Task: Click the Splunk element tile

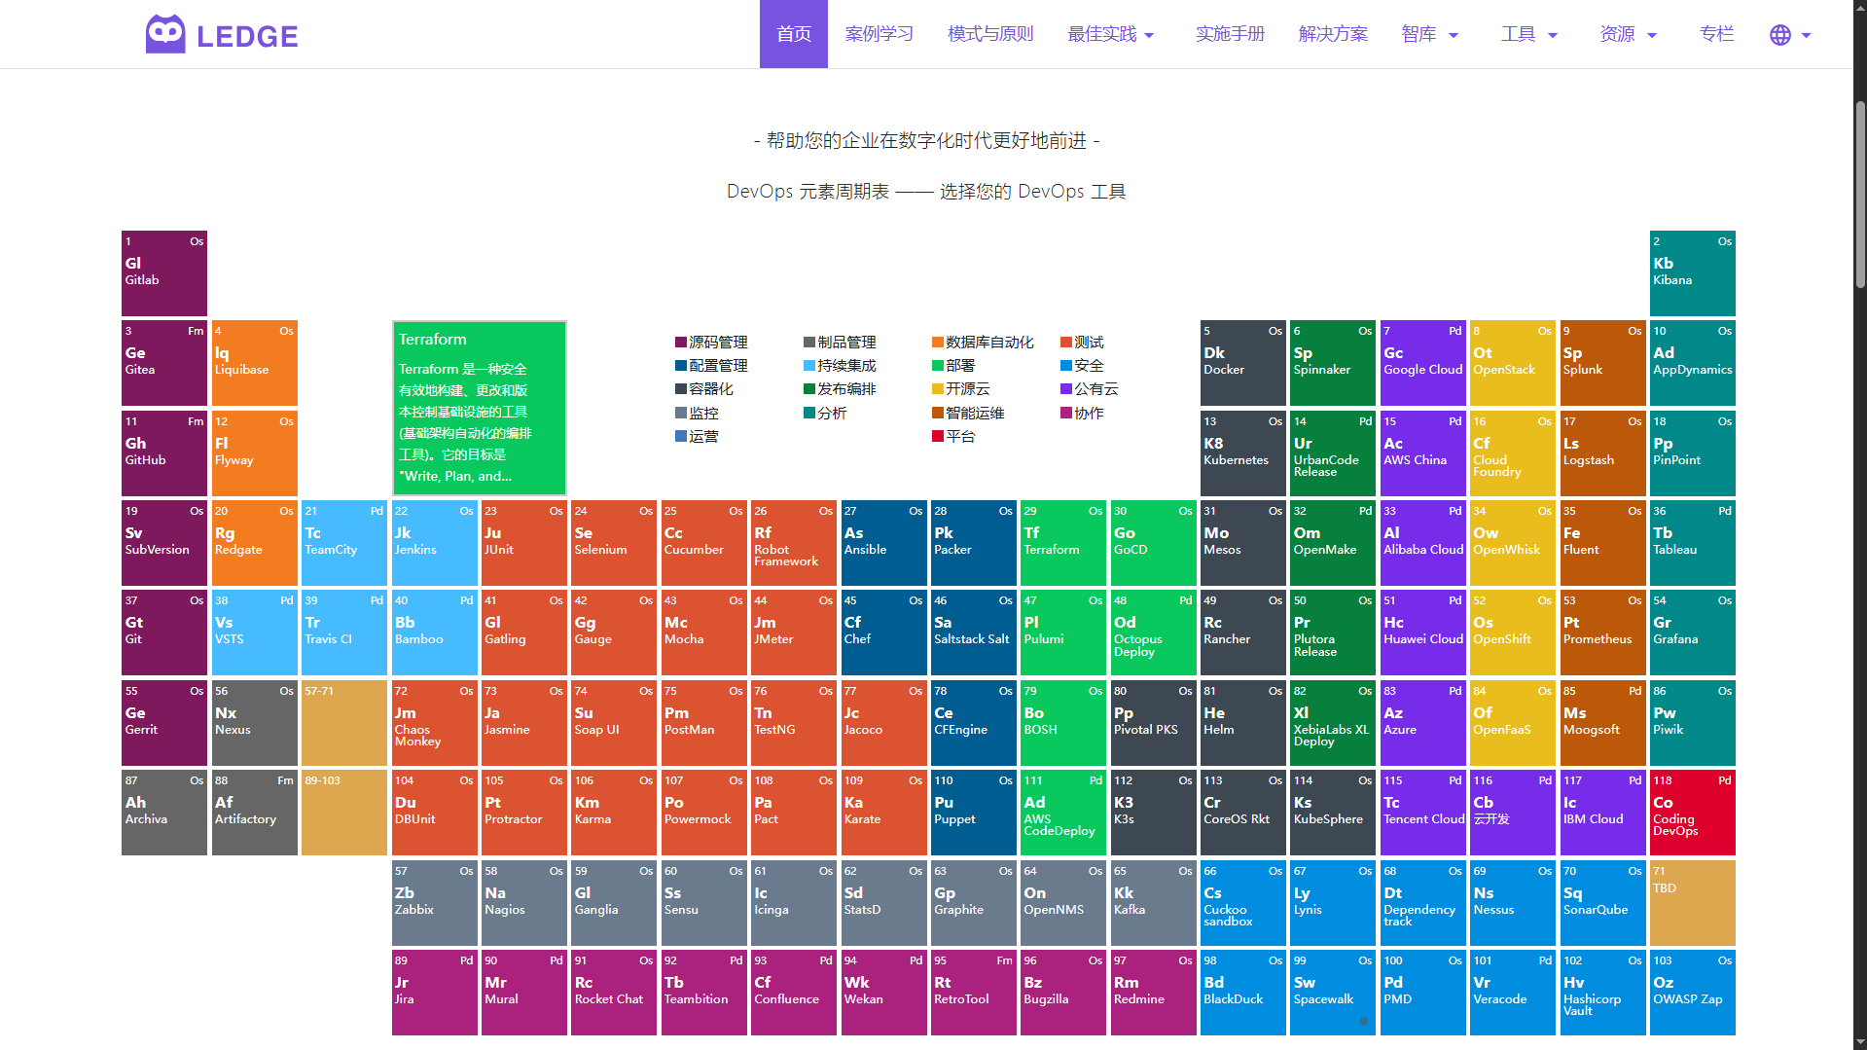Action: 1603,363
